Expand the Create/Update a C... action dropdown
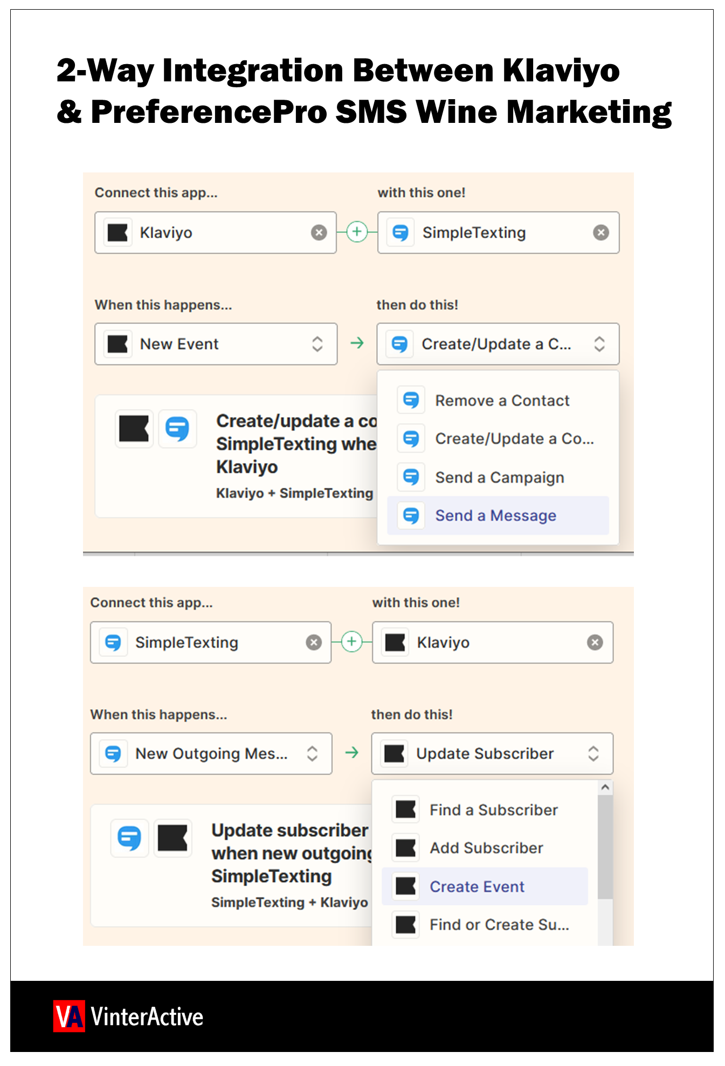725x1066 pixels. click(498, 344)
